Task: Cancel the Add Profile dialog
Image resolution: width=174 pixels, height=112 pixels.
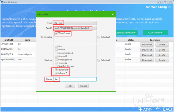Action: 84,86
